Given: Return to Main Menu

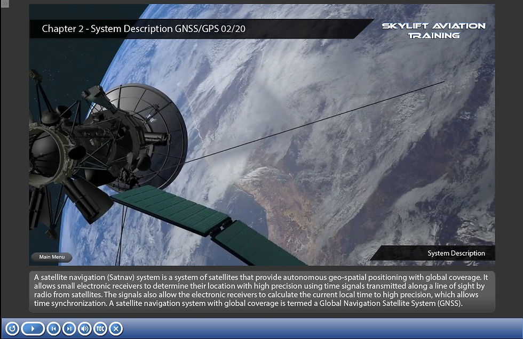Looking at the screenshot, I should [52, 257].
